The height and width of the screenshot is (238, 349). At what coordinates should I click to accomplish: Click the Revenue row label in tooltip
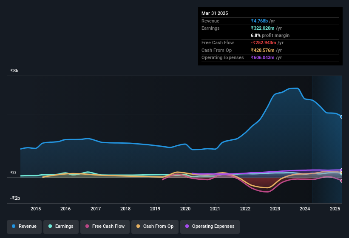pyautogui.click(x=210, y=21)
